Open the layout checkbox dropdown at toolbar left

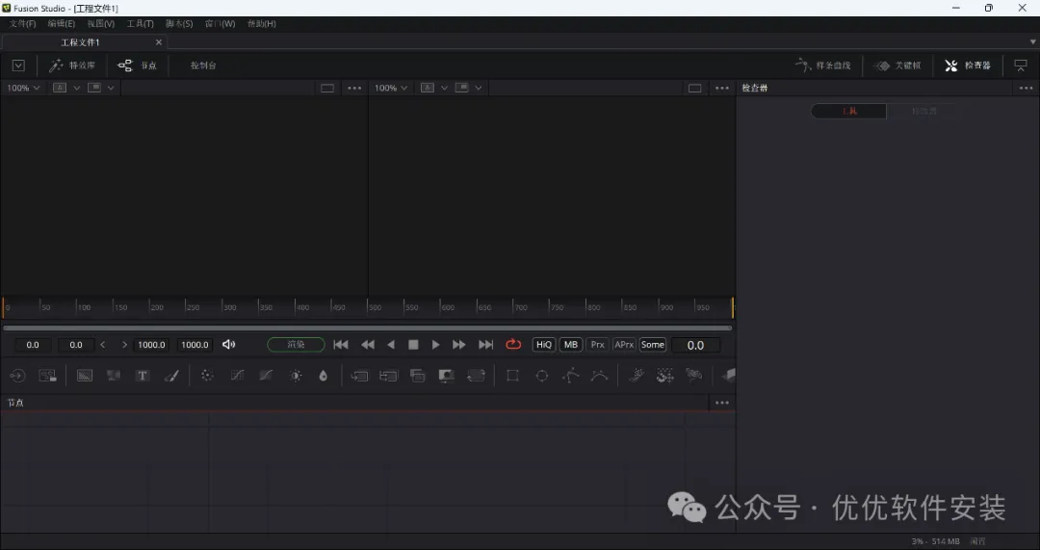[x=18, y=65]
